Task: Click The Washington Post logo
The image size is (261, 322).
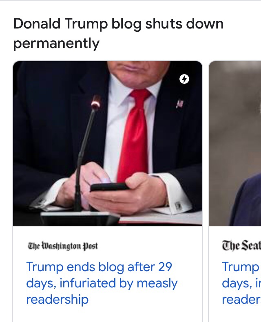Action: pos(63,246)
